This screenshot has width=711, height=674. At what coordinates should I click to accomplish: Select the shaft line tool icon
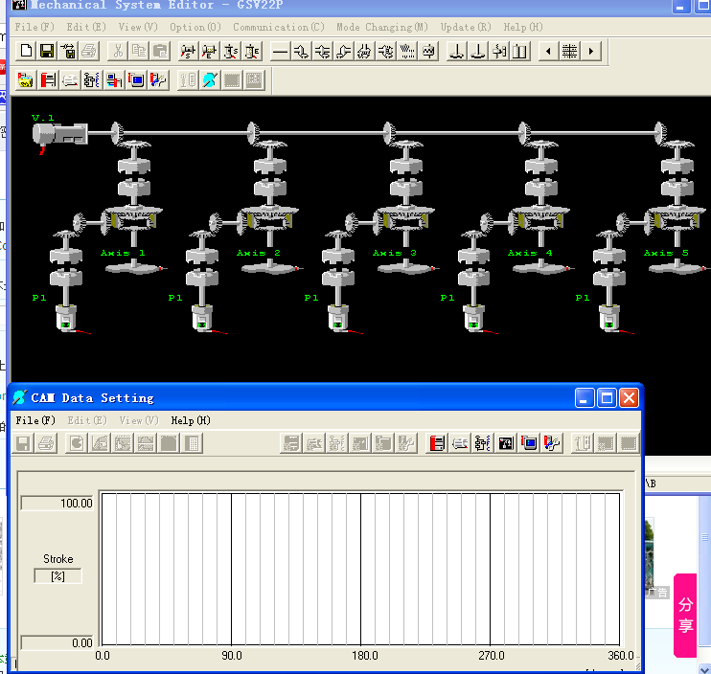(x=280, y=51)
